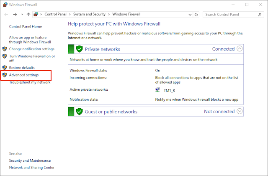Click the Incoming connections label
Image resolution: width=268 pixels, height=176 pixels.
pos(88,78)
